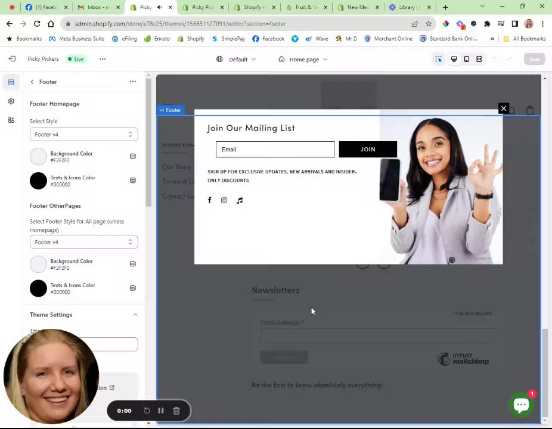Pick the OtherPages Background Color swatch

[x=38, y=265]
